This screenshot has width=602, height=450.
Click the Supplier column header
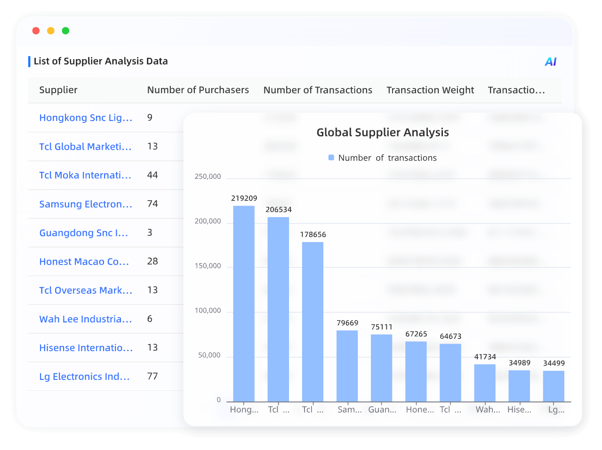tap(58, 90)
